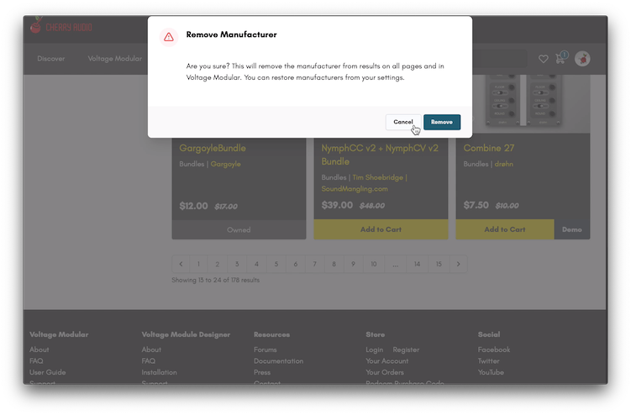Open About under Voltage Modular footer

[x=39, y=349]
